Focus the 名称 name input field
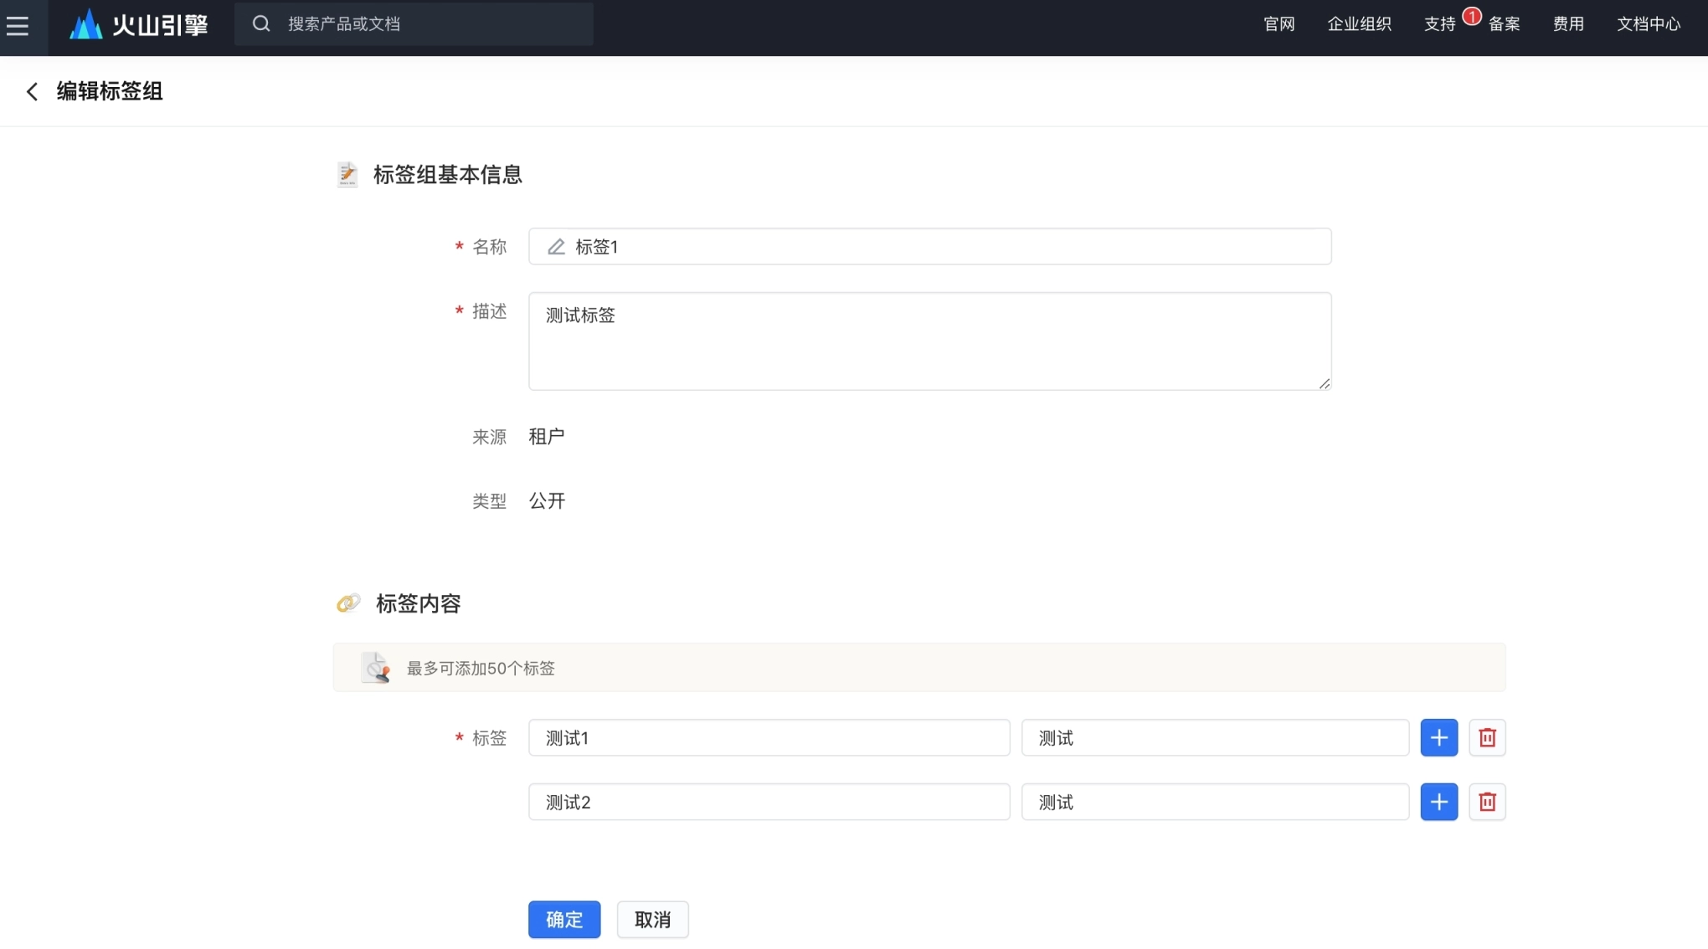The height and width of the screenshot is (949, 1708). point(929,246)
